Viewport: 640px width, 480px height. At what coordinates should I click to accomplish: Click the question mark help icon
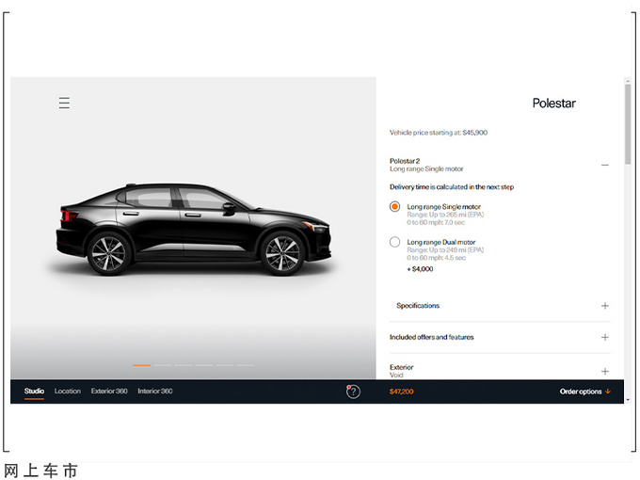(353, 392)
